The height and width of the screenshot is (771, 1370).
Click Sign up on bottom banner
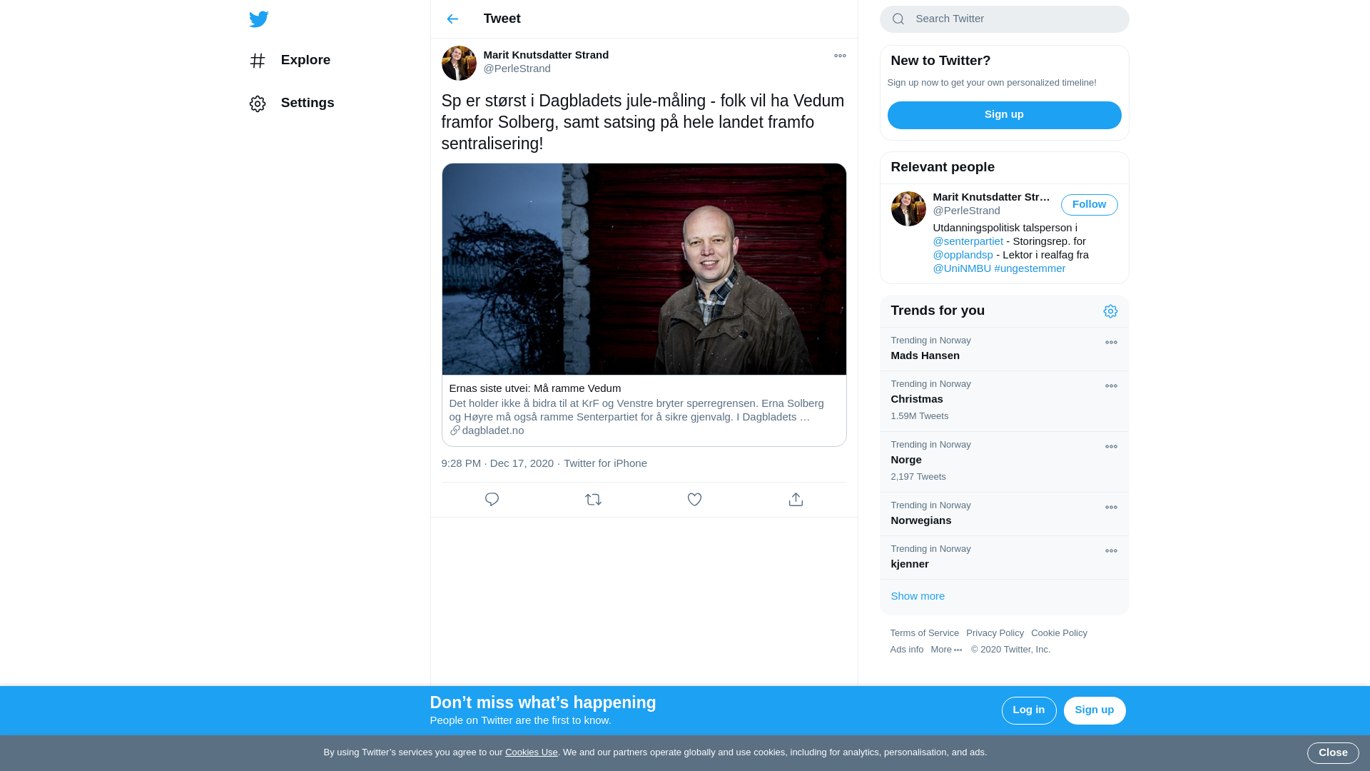(x=1094, y=710)
